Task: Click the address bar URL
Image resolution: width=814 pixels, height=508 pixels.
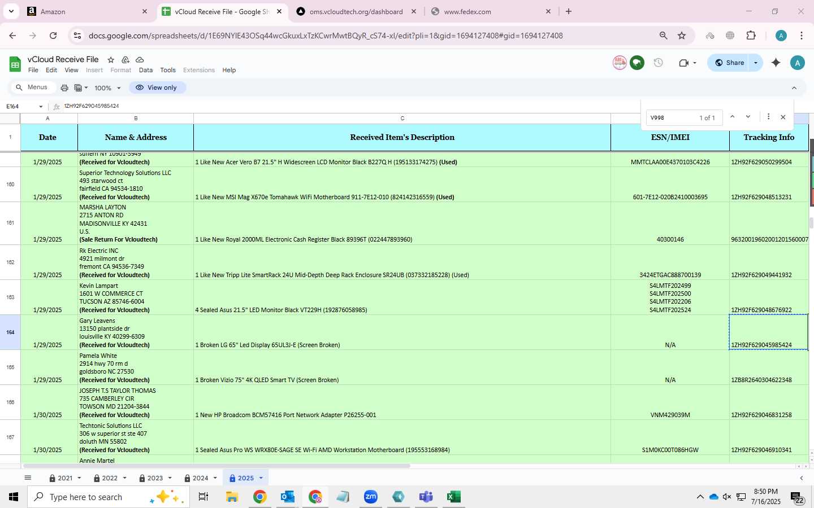Action: pyautogui.click(x=326, y=36)
